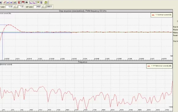The height and width of the screenshot is (112, 178).
Task: Click the MP 2420 value field showing 10.00
Action: point(9,7)
